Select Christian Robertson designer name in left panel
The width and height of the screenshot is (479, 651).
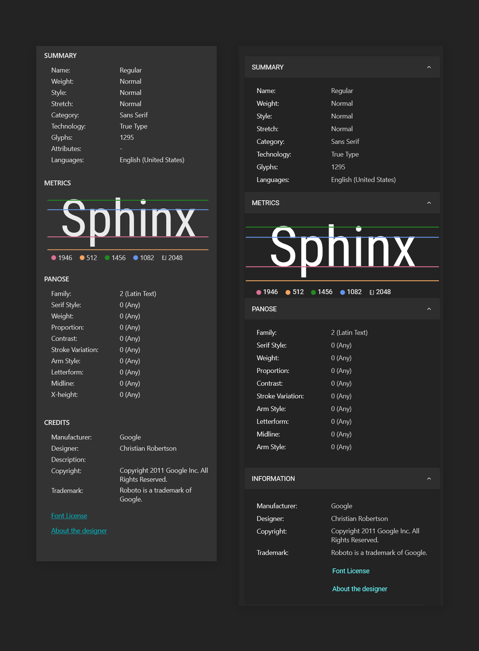tap(148, 449)
